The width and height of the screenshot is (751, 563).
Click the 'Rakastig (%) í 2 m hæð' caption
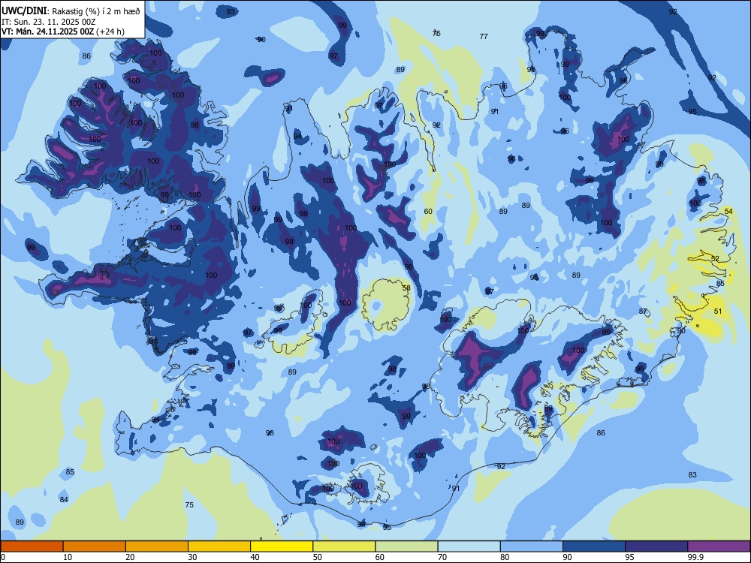[96, 11]
